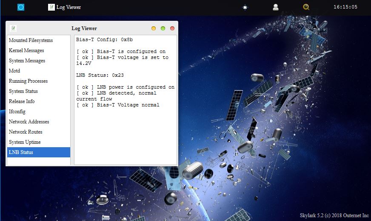The image size is (371, 221).
Task: Select Mounted Filesystems in the log list
Action: (x=39, y=40)
